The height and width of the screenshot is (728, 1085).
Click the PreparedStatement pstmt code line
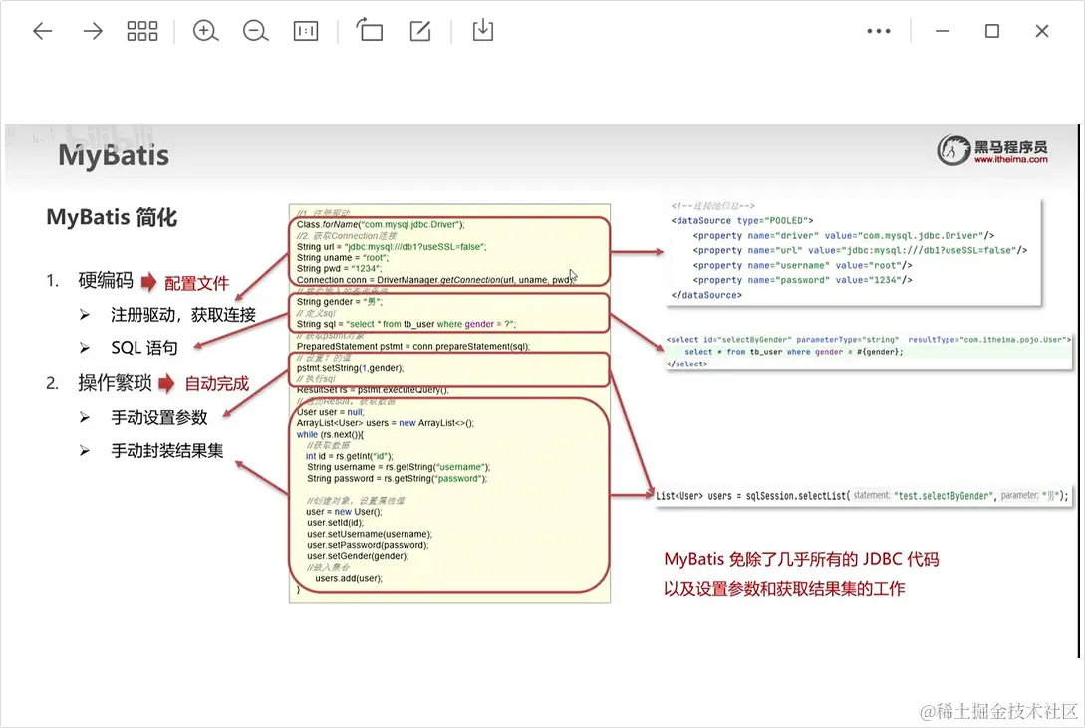pos(413,346)
